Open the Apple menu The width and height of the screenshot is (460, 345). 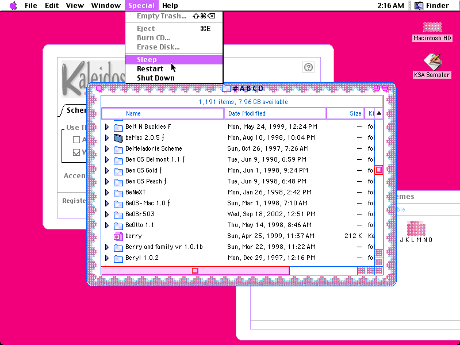[13, 6]
